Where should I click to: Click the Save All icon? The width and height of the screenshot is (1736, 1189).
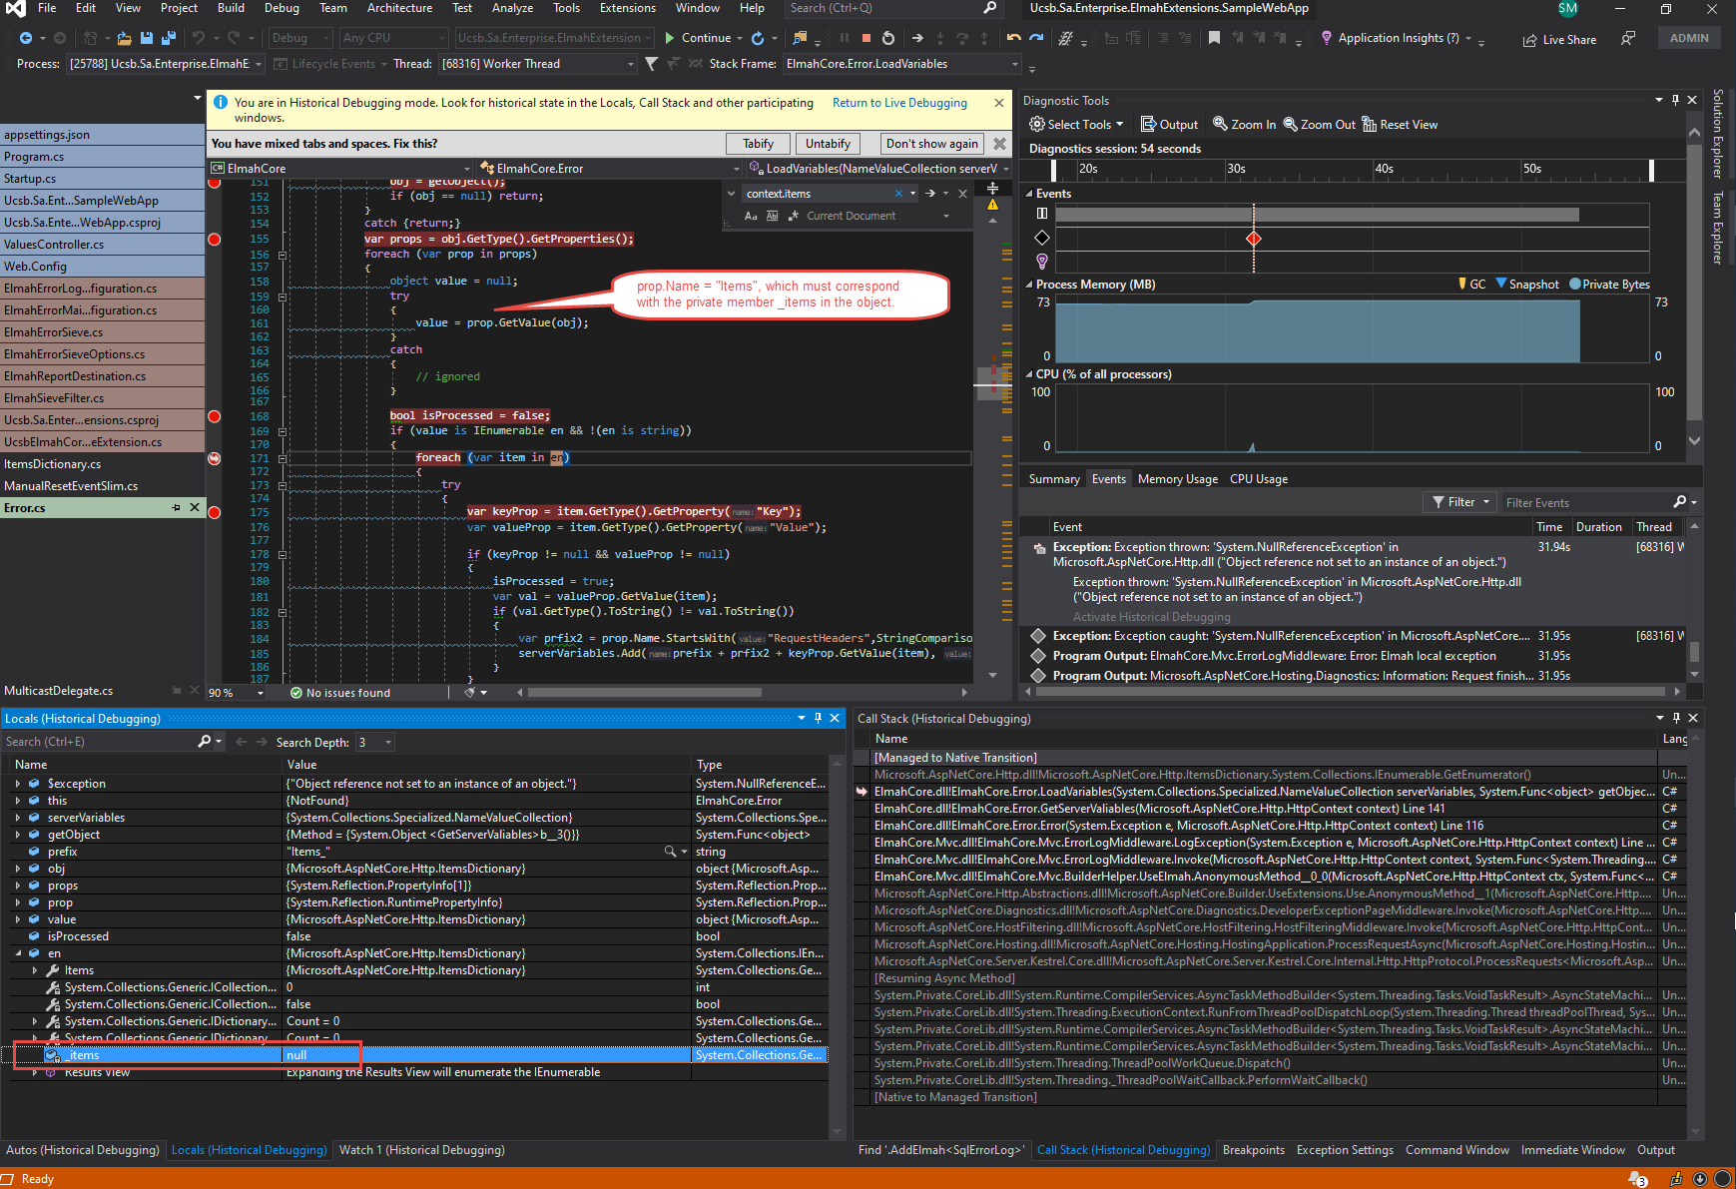(168, 38)
